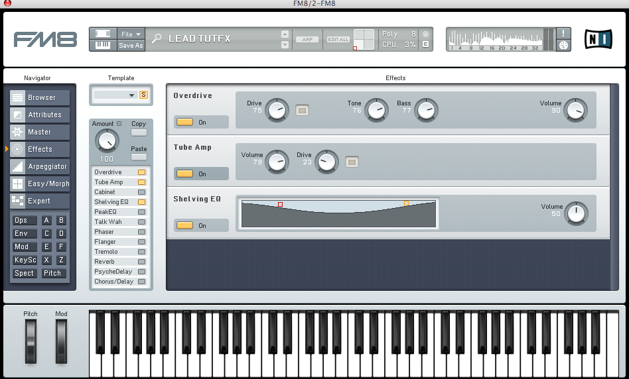629x379 pixels.
Task: Click the Native Instruments NI logo
Action: [x=598, y=39]
